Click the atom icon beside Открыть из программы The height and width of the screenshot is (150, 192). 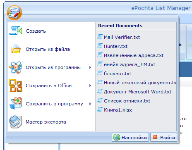click(x=16, y=67)
